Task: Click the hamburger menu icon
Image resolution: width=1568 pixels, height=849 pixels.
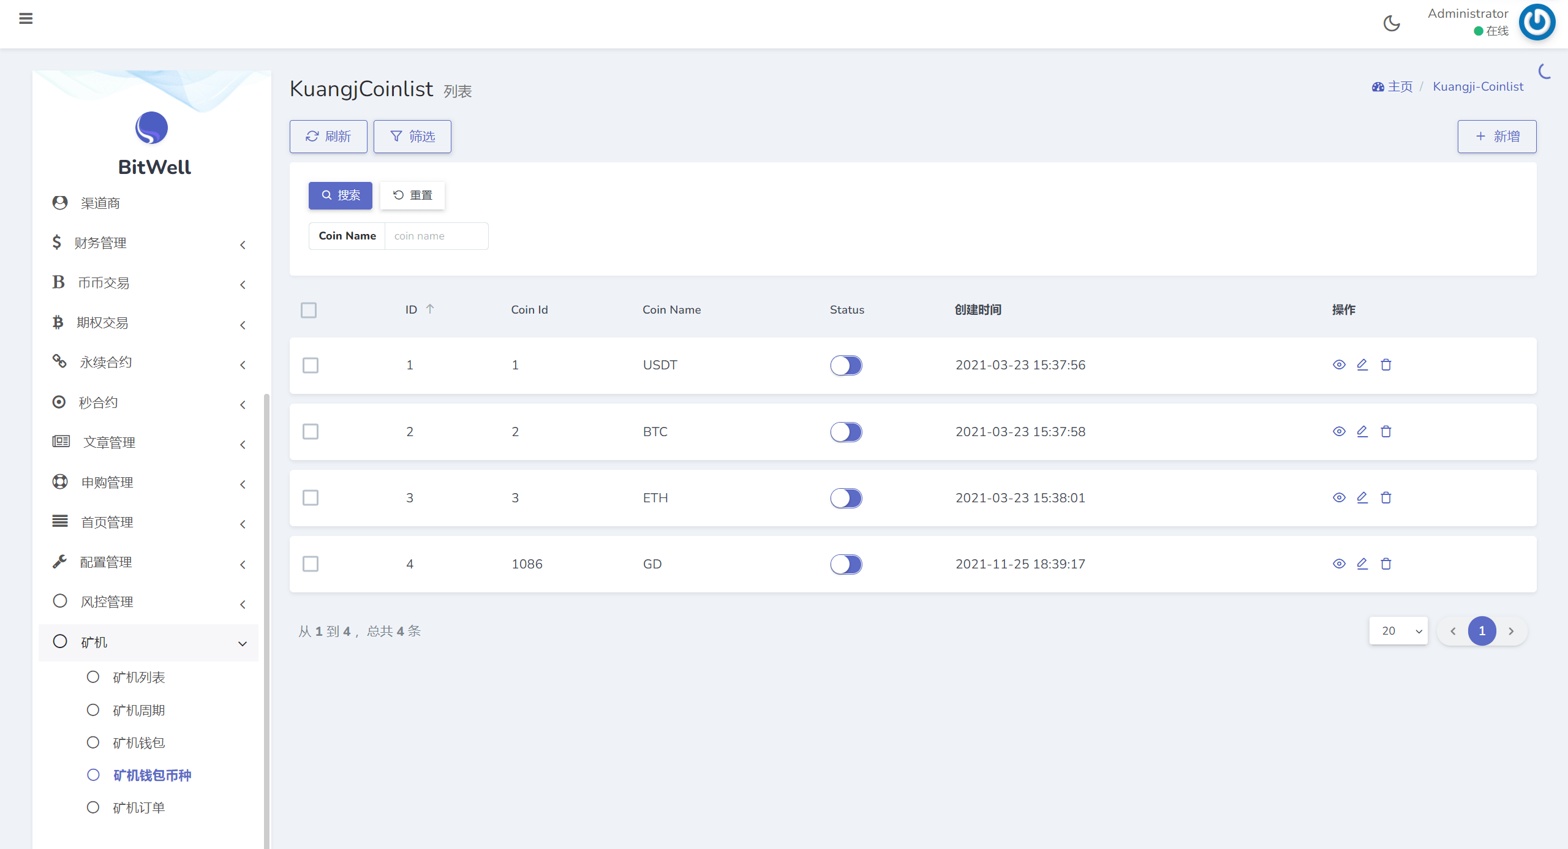Action: point(26,18)
